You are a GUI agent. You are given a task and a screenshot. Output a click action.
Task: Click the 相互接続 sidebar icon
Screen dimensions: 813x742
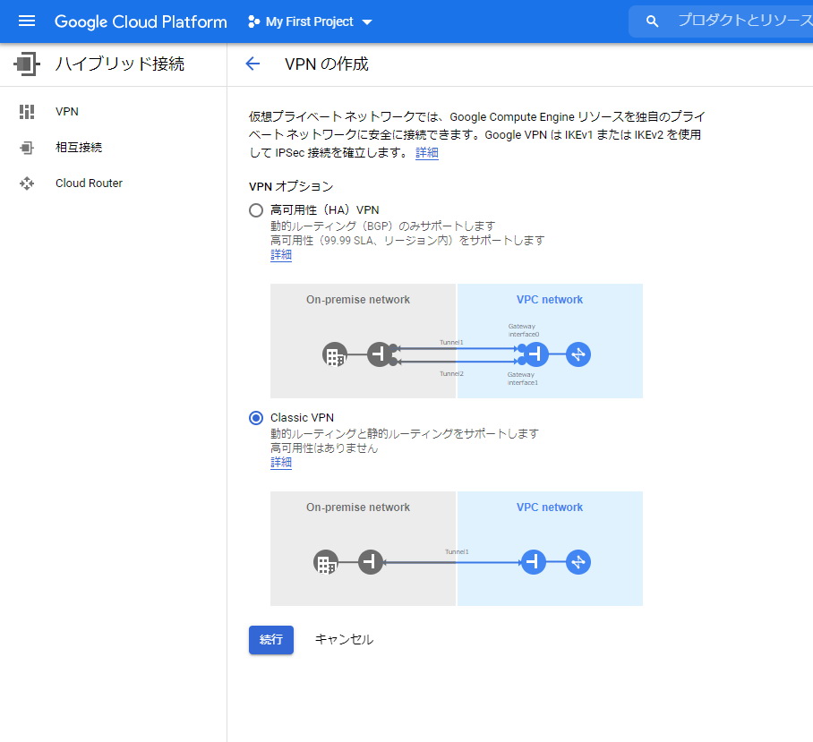(27, 148)
